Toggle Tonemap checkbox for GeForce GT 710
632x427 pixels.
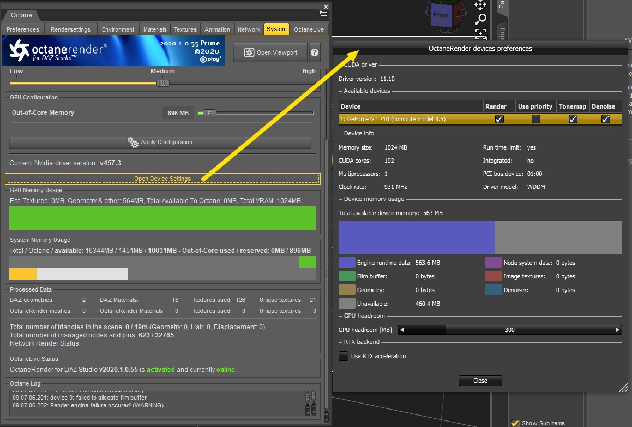point(573,119)
